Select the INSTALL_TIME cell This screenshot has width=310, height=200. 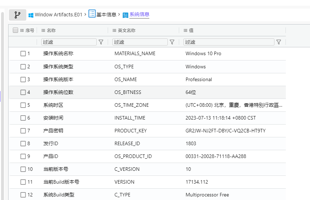pyautogui.click(x=130, y=118)
